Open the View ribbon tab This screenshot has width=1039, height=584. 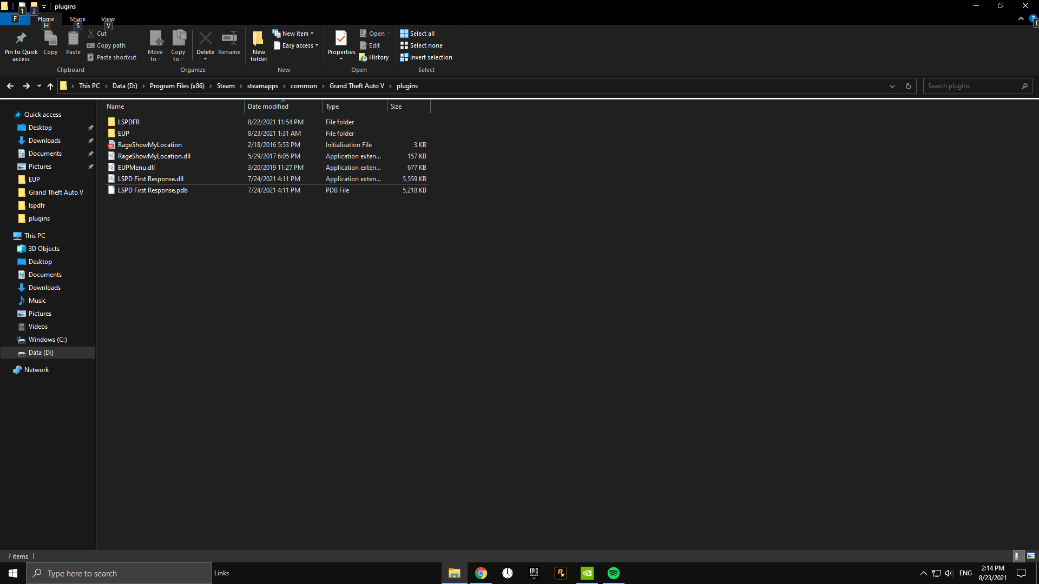tap(108, 19)
